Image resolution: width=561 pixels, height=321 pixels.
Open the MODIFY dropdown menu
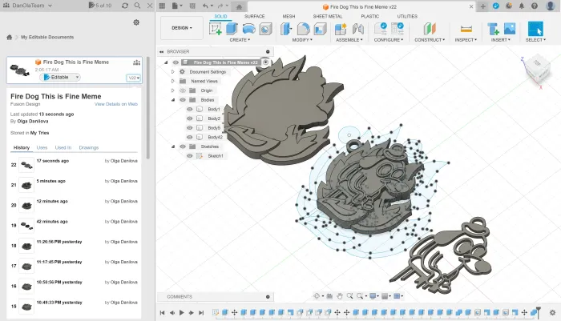[302, 40]
